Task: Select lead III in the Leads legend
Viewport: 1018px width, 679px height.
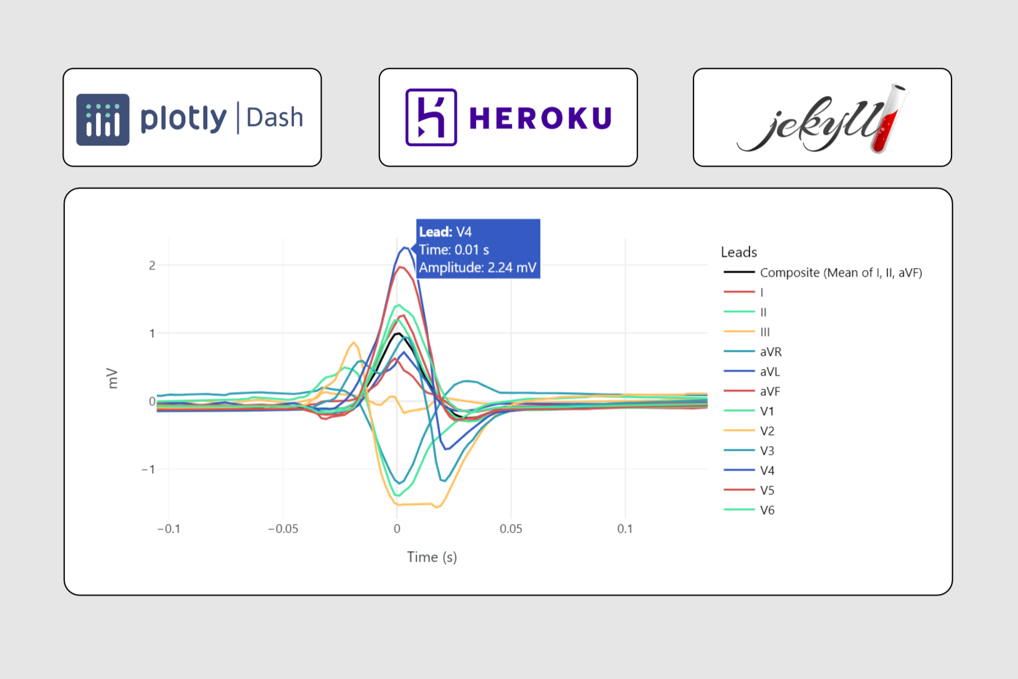Action: 764,332
